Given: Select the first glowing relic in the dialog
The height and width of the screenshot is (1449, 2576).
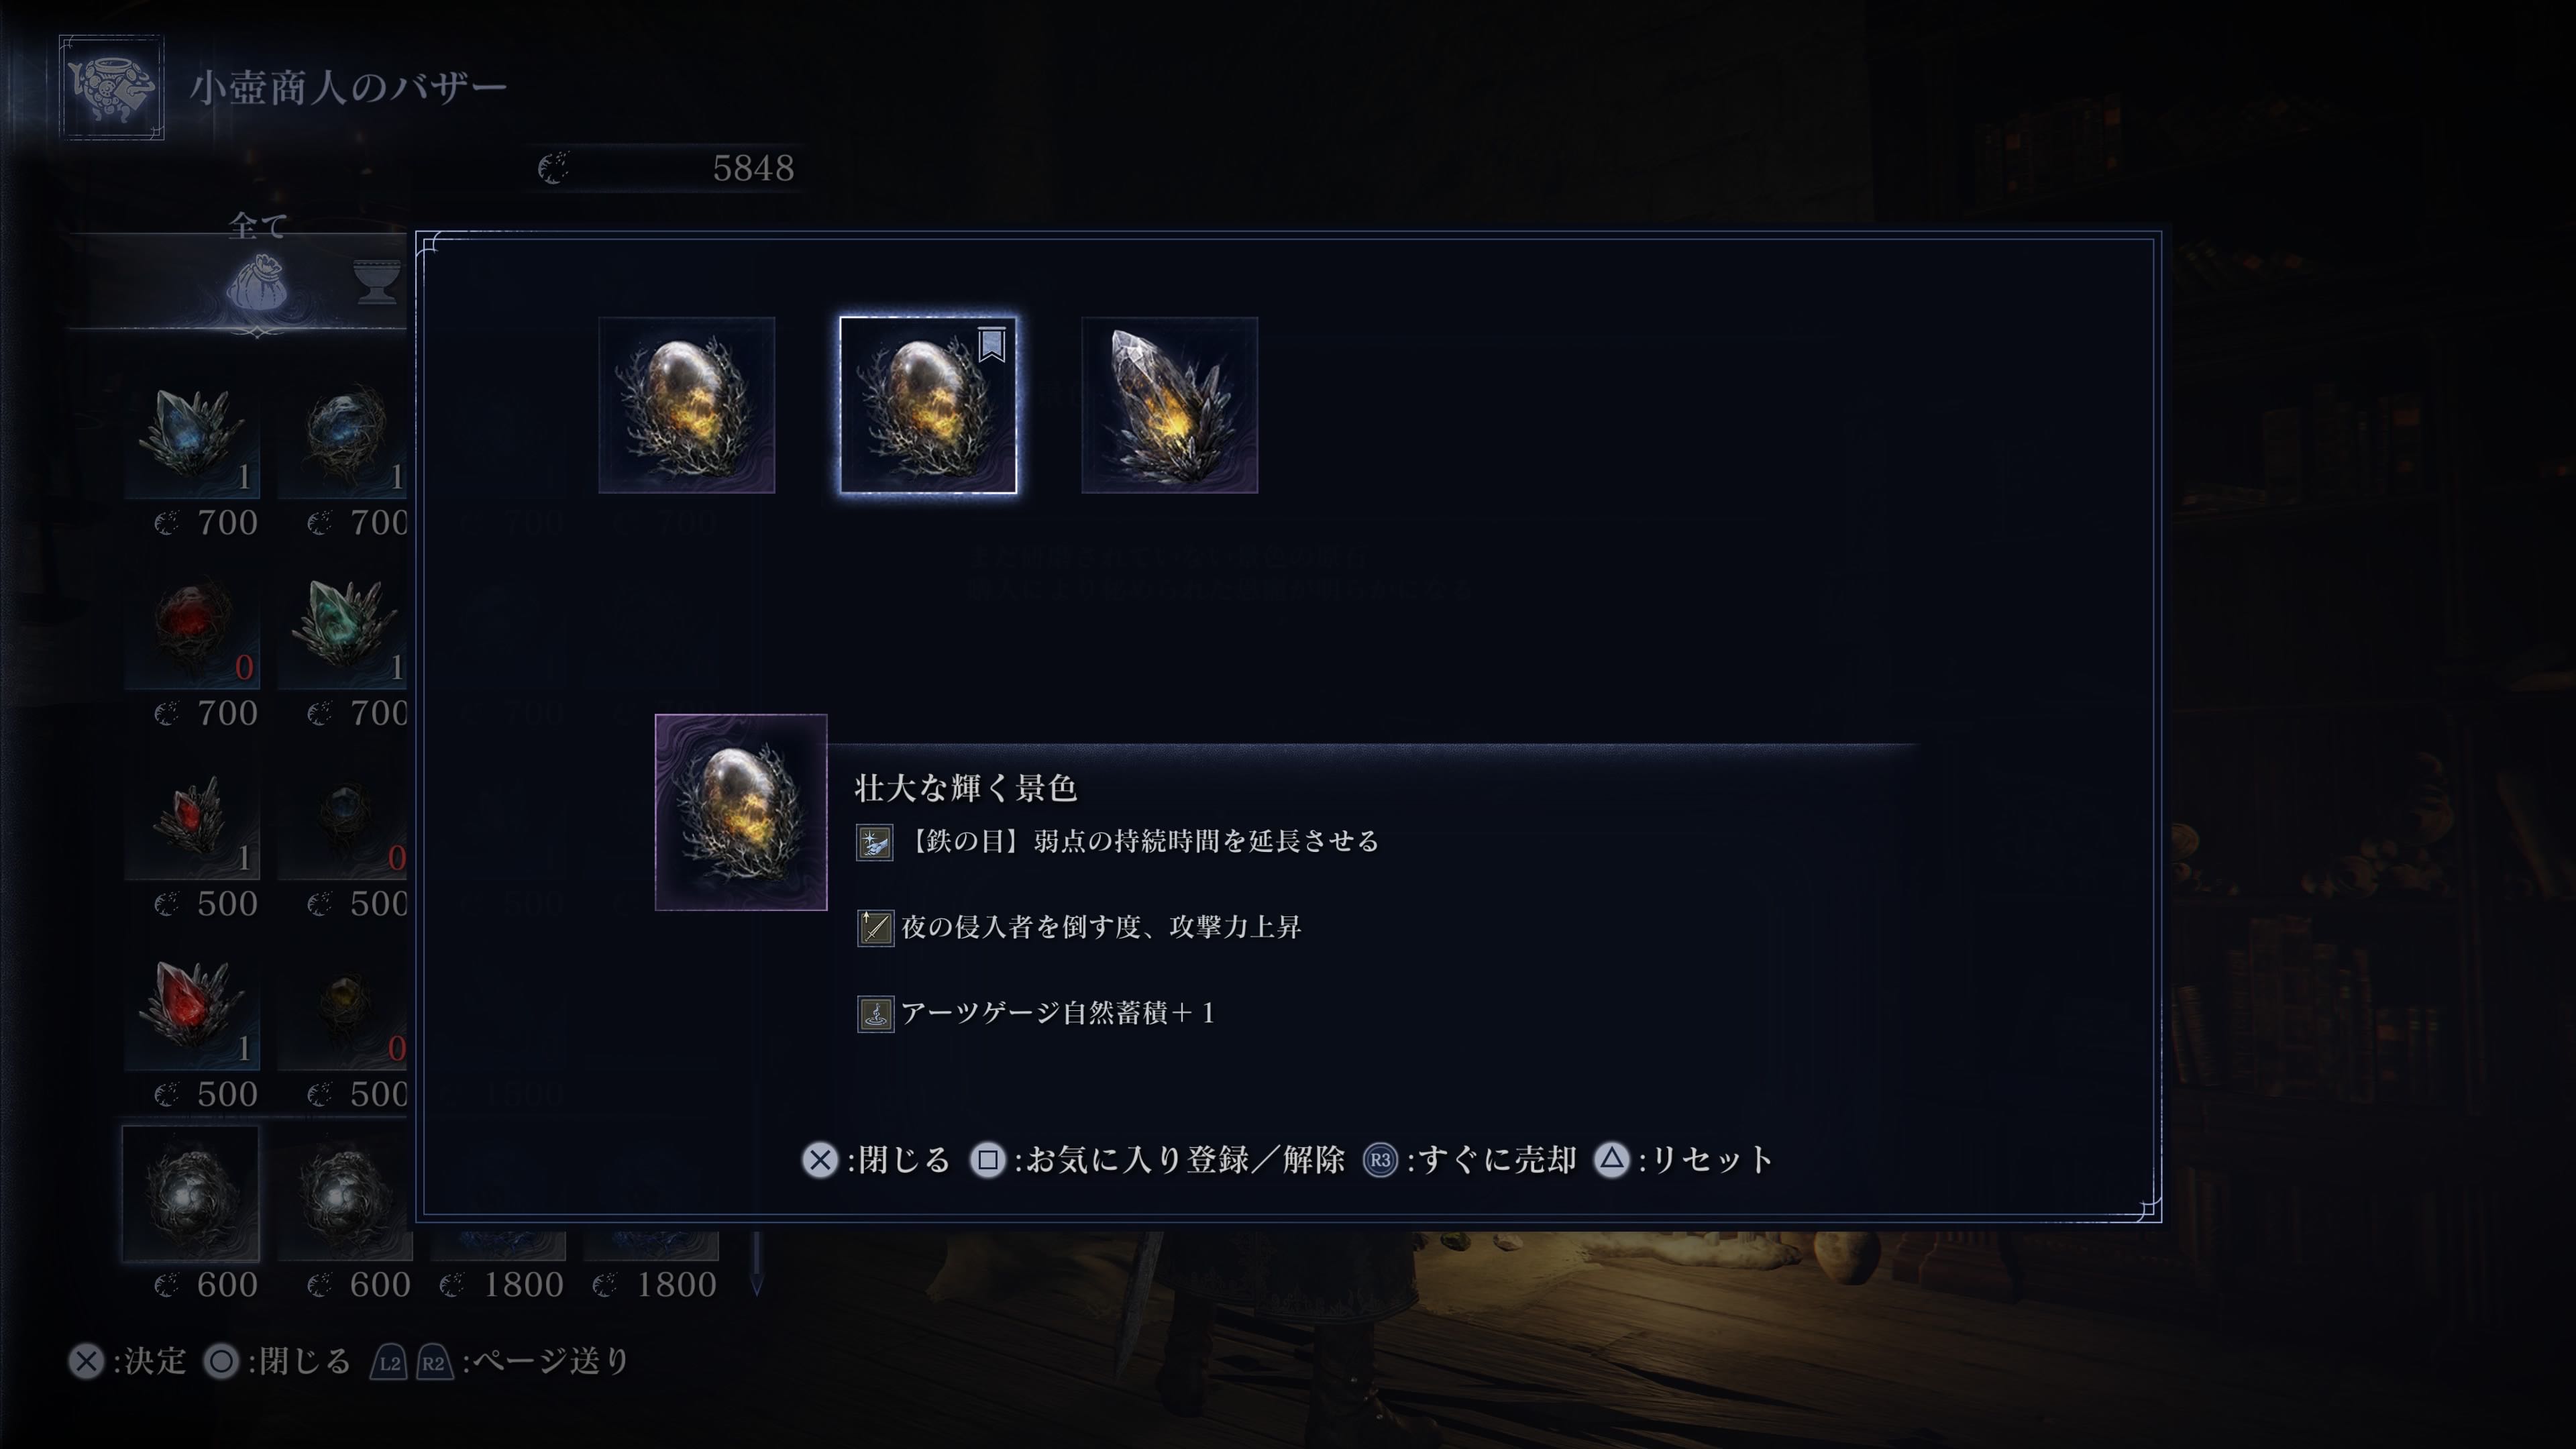Looking at the screenshot, I should [686, 405].
